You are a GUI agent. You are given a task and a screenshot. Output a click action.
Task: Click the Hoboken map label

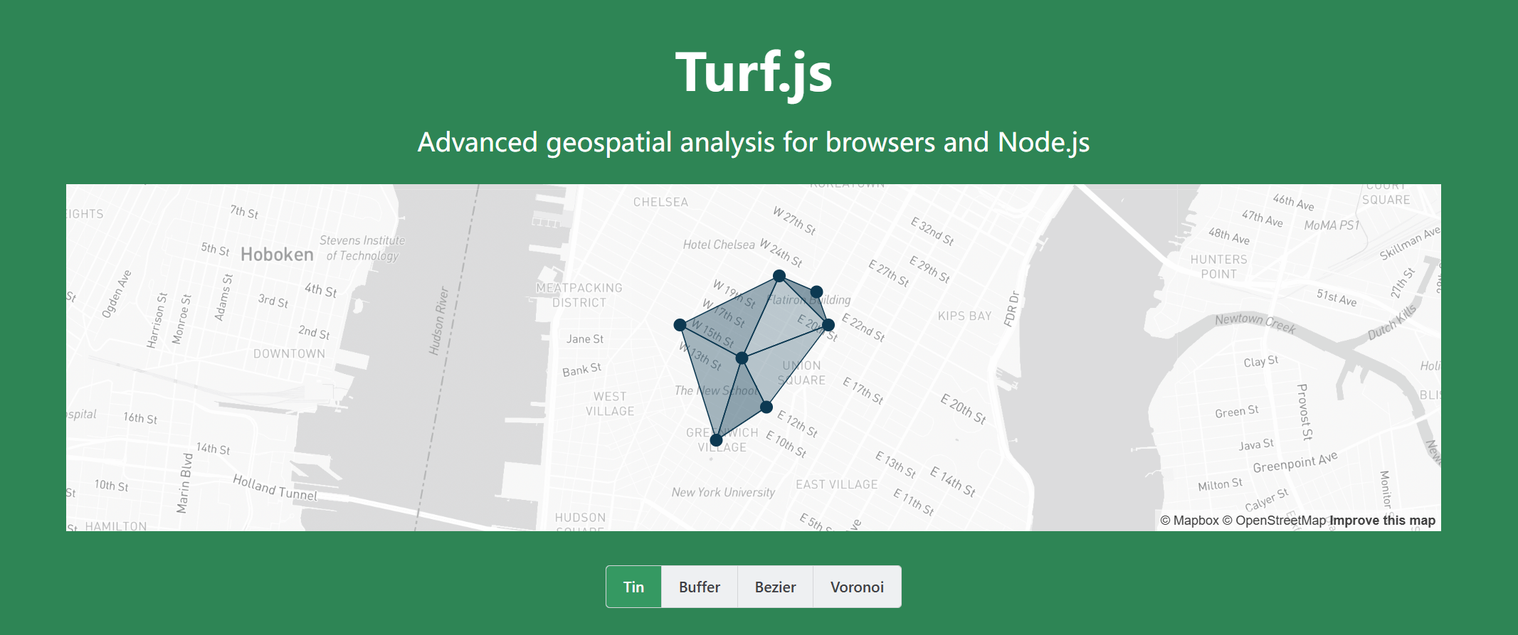tap(277, 255)
